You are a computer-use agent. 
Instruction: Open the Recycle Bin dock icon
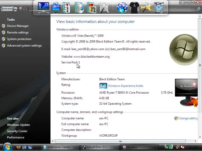click(159, 8)
